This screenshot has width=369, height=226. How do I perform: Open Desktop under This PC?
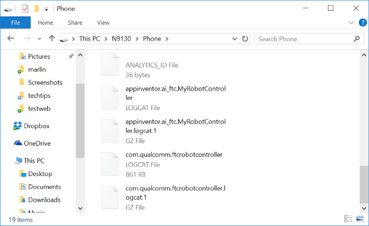[40, 174]
